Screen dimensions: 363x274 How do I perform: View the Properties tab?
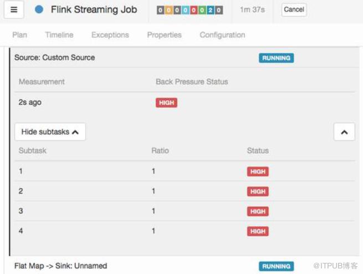point(164,35)
